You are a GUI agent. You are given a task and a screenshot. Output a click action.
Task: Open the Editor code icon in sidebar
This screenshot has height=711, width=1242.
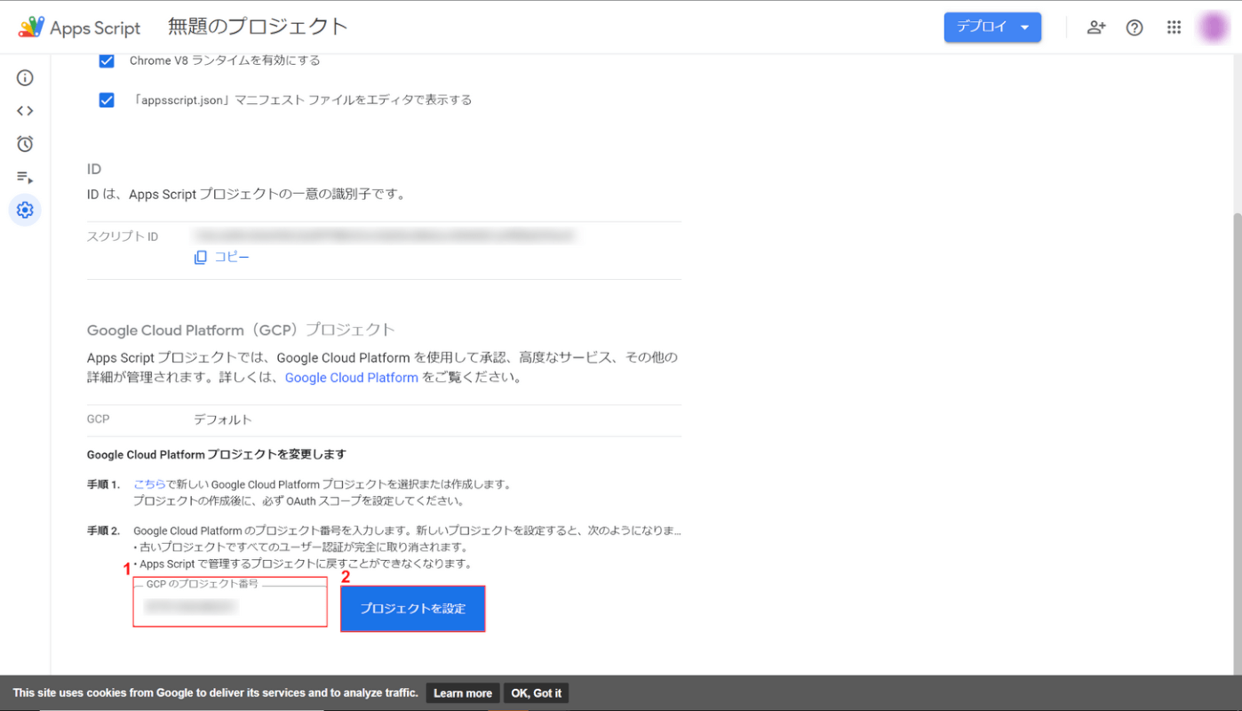click(x=25, y=111)
